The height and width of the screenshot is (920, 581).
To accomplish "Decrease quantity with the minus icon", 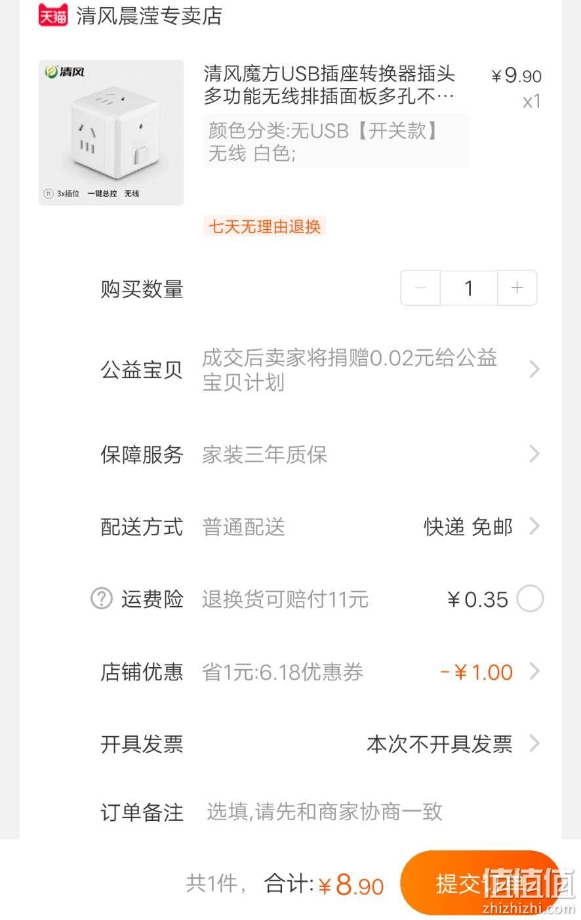I will [x=420, y=288].
